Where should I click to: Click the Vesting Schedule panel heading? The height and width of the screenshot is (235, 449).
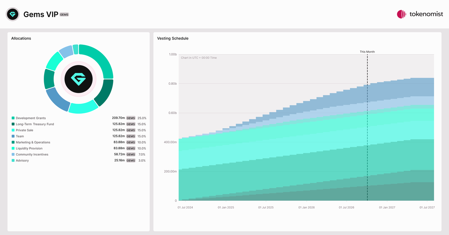[x=173, y=38]
